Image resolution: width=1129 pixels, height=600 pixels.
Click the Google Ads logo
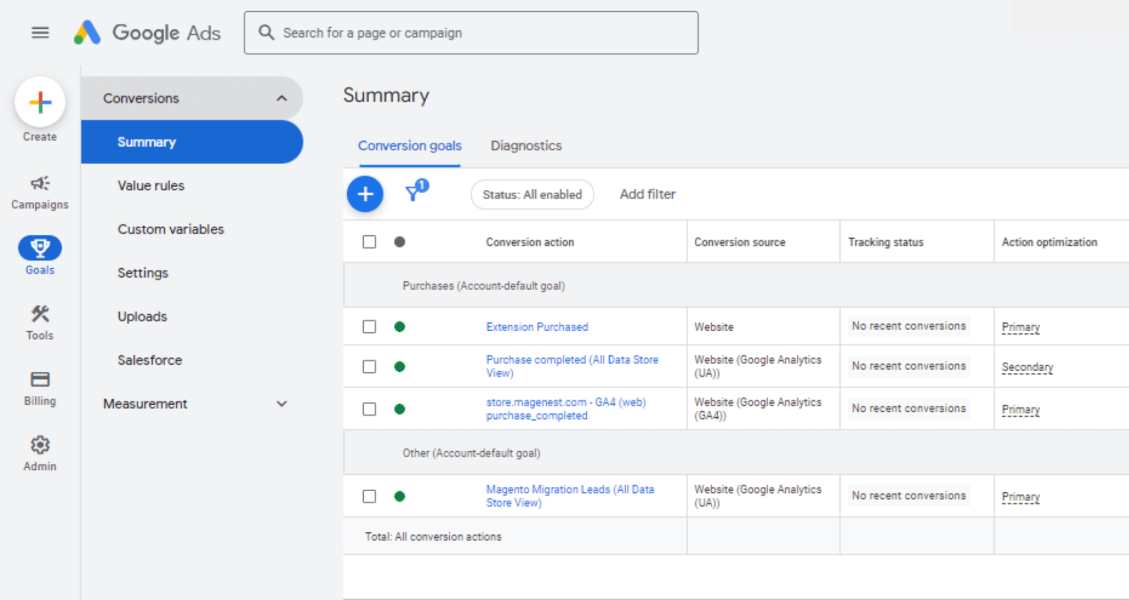tap(147, 33)
